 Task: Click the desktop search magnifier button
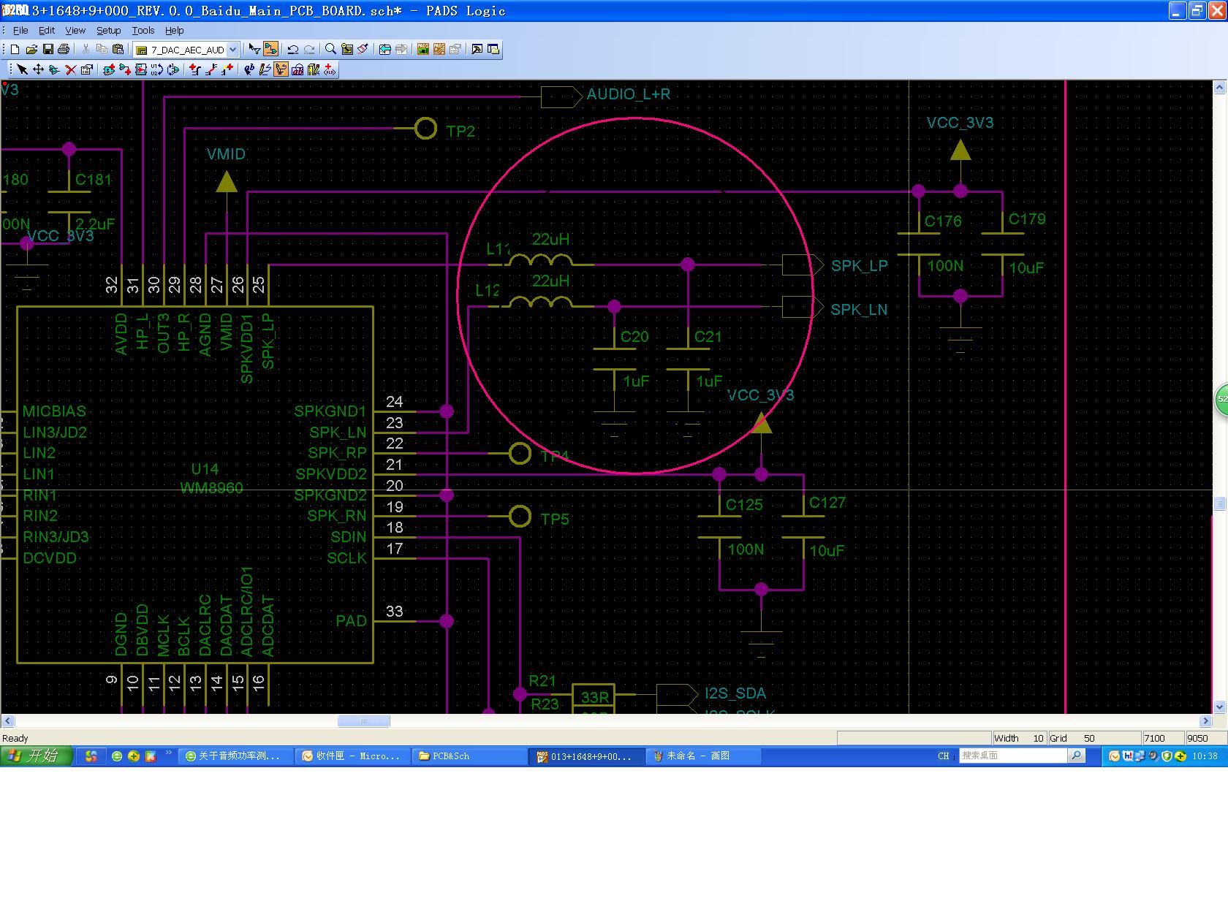click(x=1077, y=756)
